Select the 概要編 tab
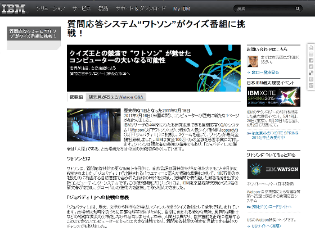Image resolution: width=315 pixels, height=231 pixels. point(76,97)
